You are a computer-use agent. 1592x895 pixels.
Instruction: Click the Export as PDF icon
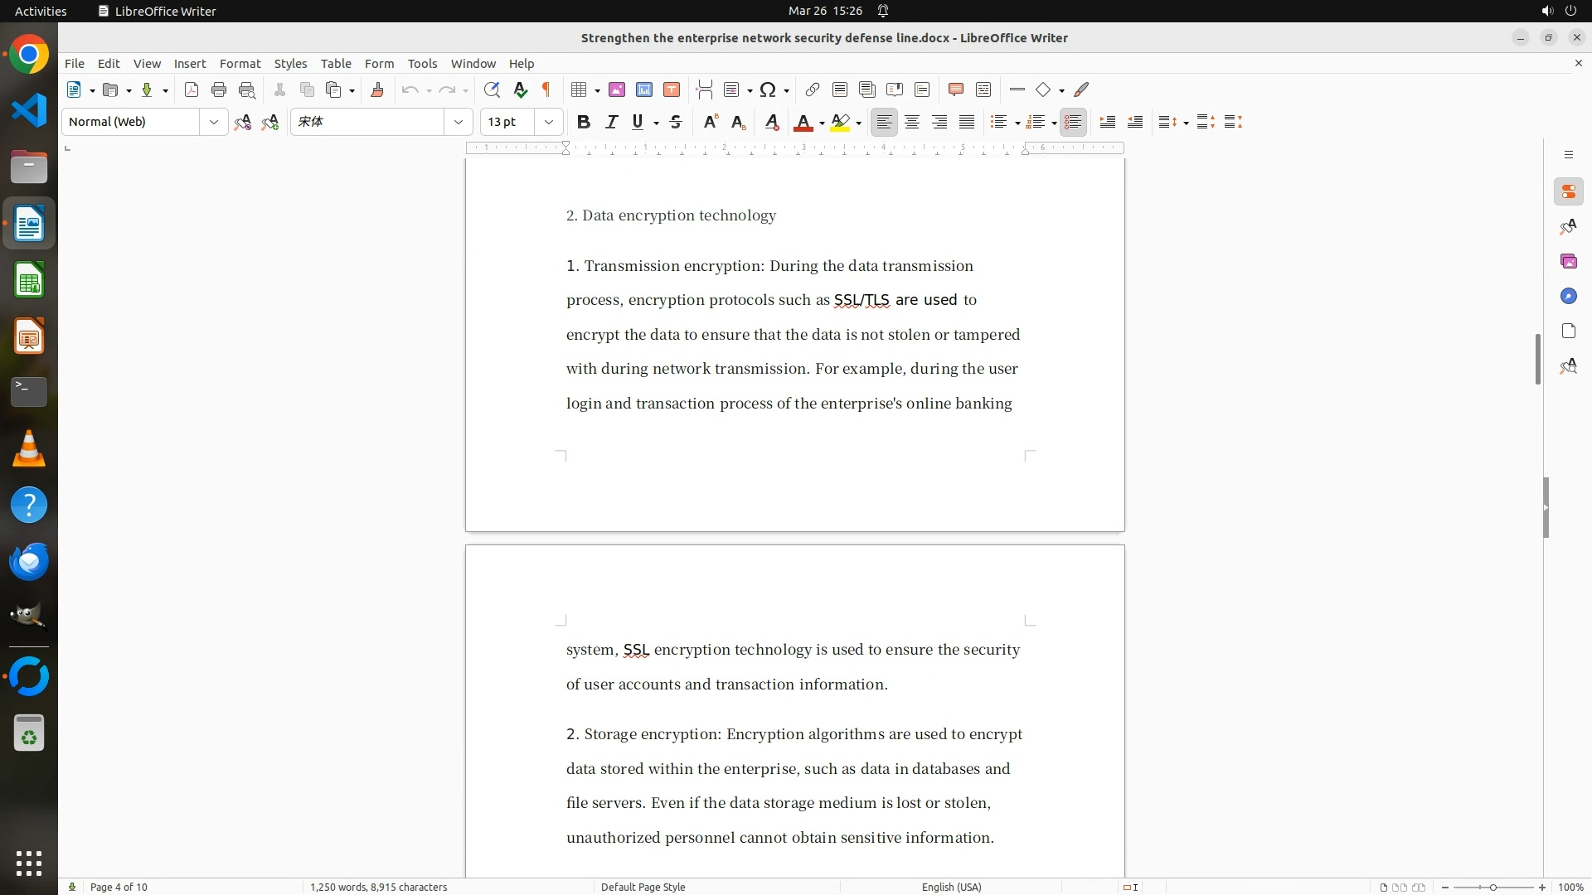[x=192, y=89]
